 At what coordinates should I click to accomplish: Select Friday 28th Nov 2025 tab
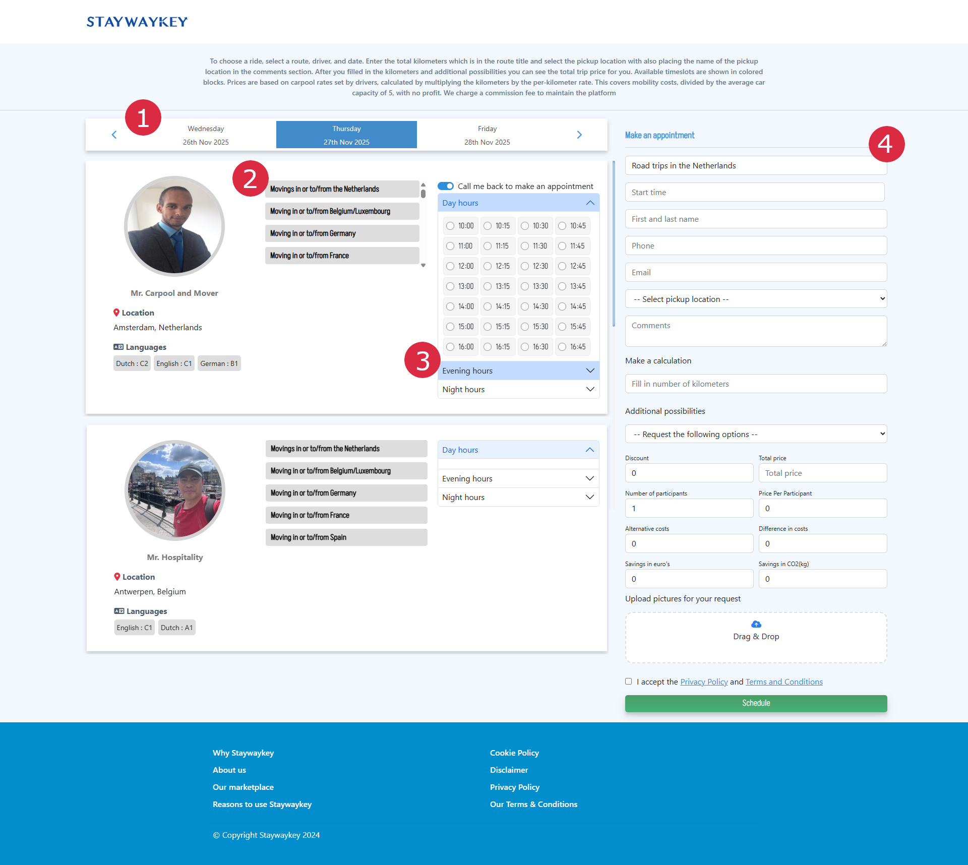pyautogui.click(x=487, y=135)
